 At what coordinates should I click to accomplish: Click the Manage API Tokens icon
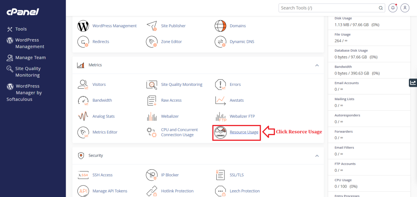(x=83, y=191)
